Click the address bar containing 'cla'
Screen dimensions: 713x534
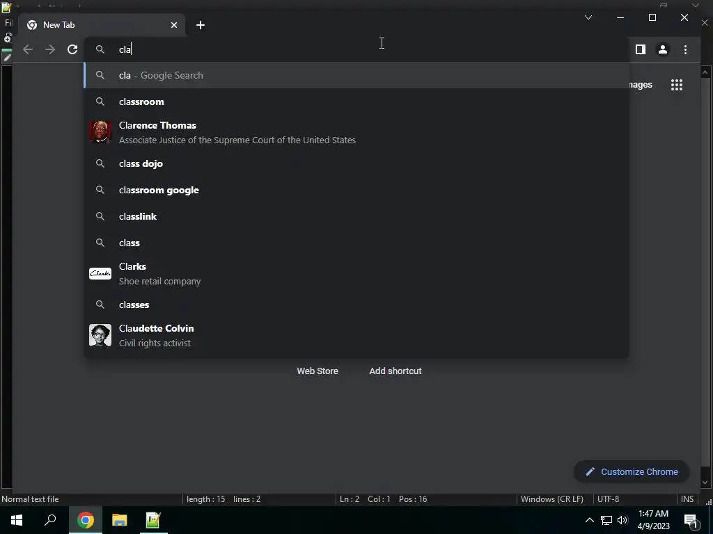click(356, 49)
